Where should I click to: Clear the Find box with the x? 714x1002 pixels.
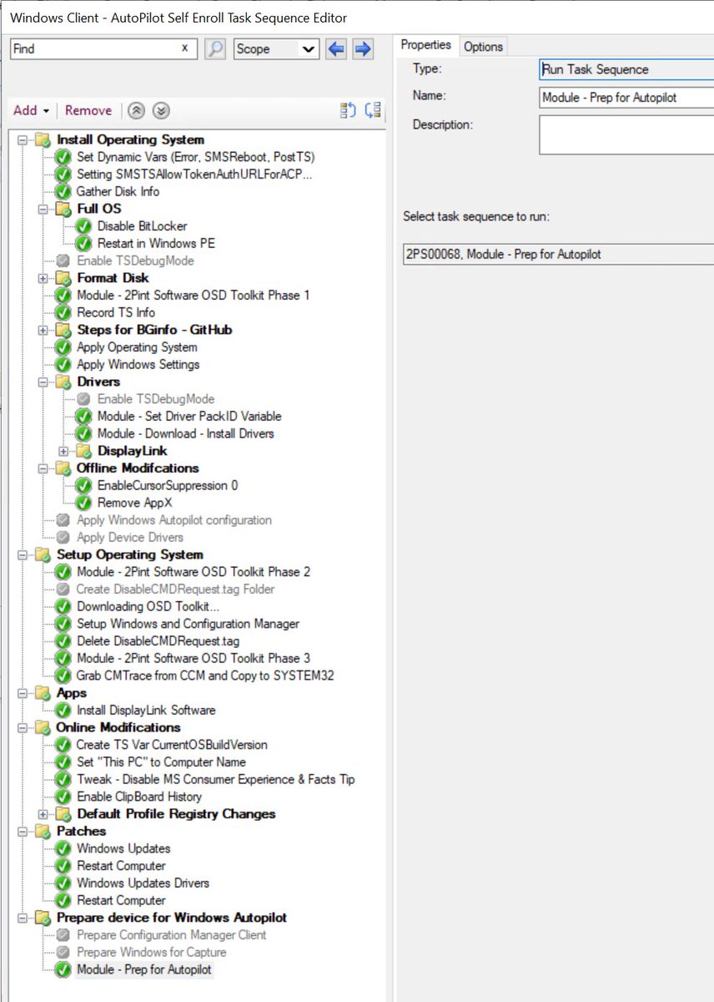point(184,48)
